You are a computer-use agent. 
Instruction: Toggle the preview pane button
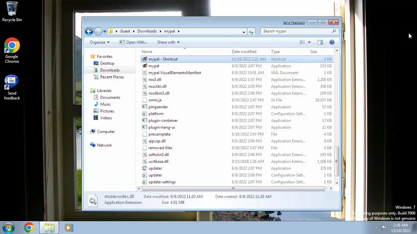320,42
